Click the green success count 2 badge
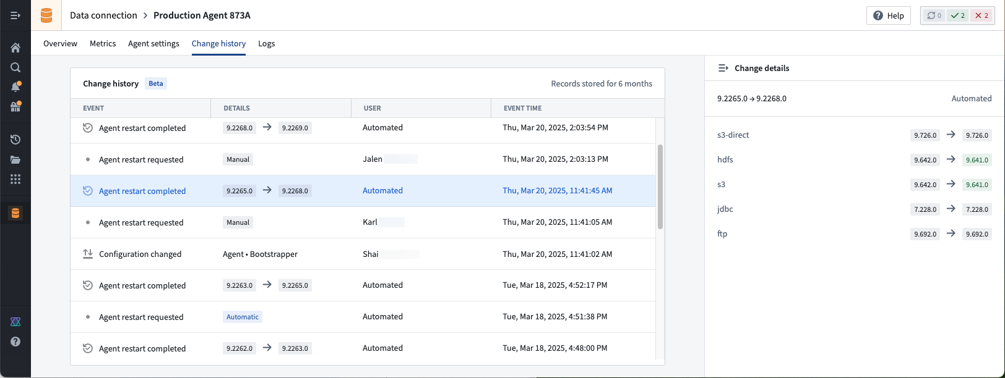This screenshot has width=1005, height=378. (957, 15)
